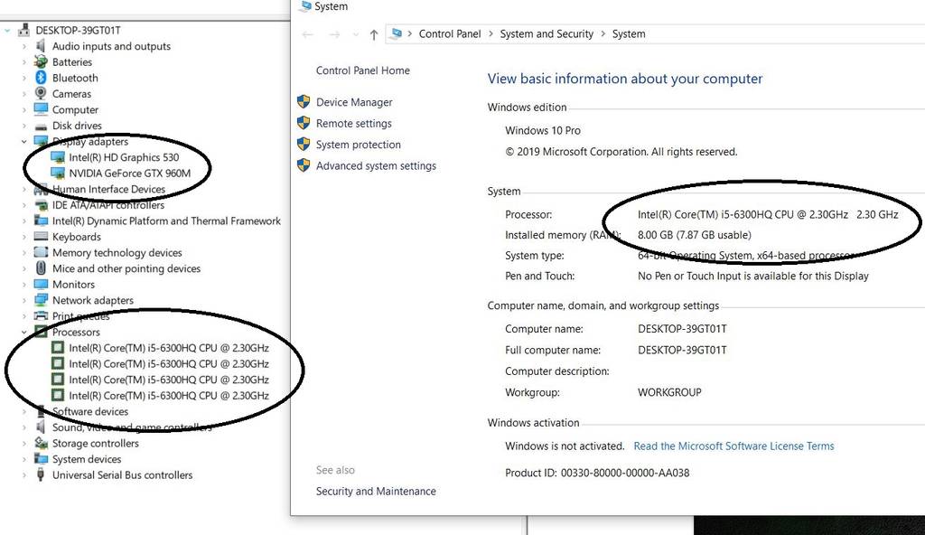Open Security and Maintenance
Image resolution: width=925 pixels, height=535 pixels.
(376, 491)
